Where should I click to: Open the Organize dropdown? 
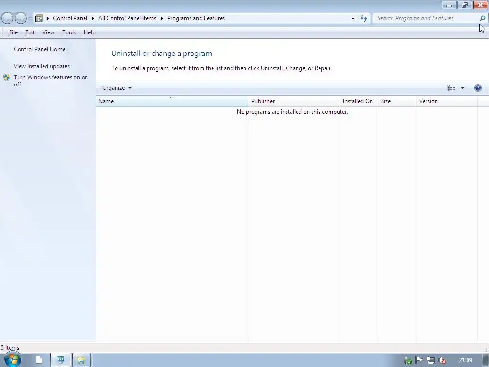tap(117, 88)
